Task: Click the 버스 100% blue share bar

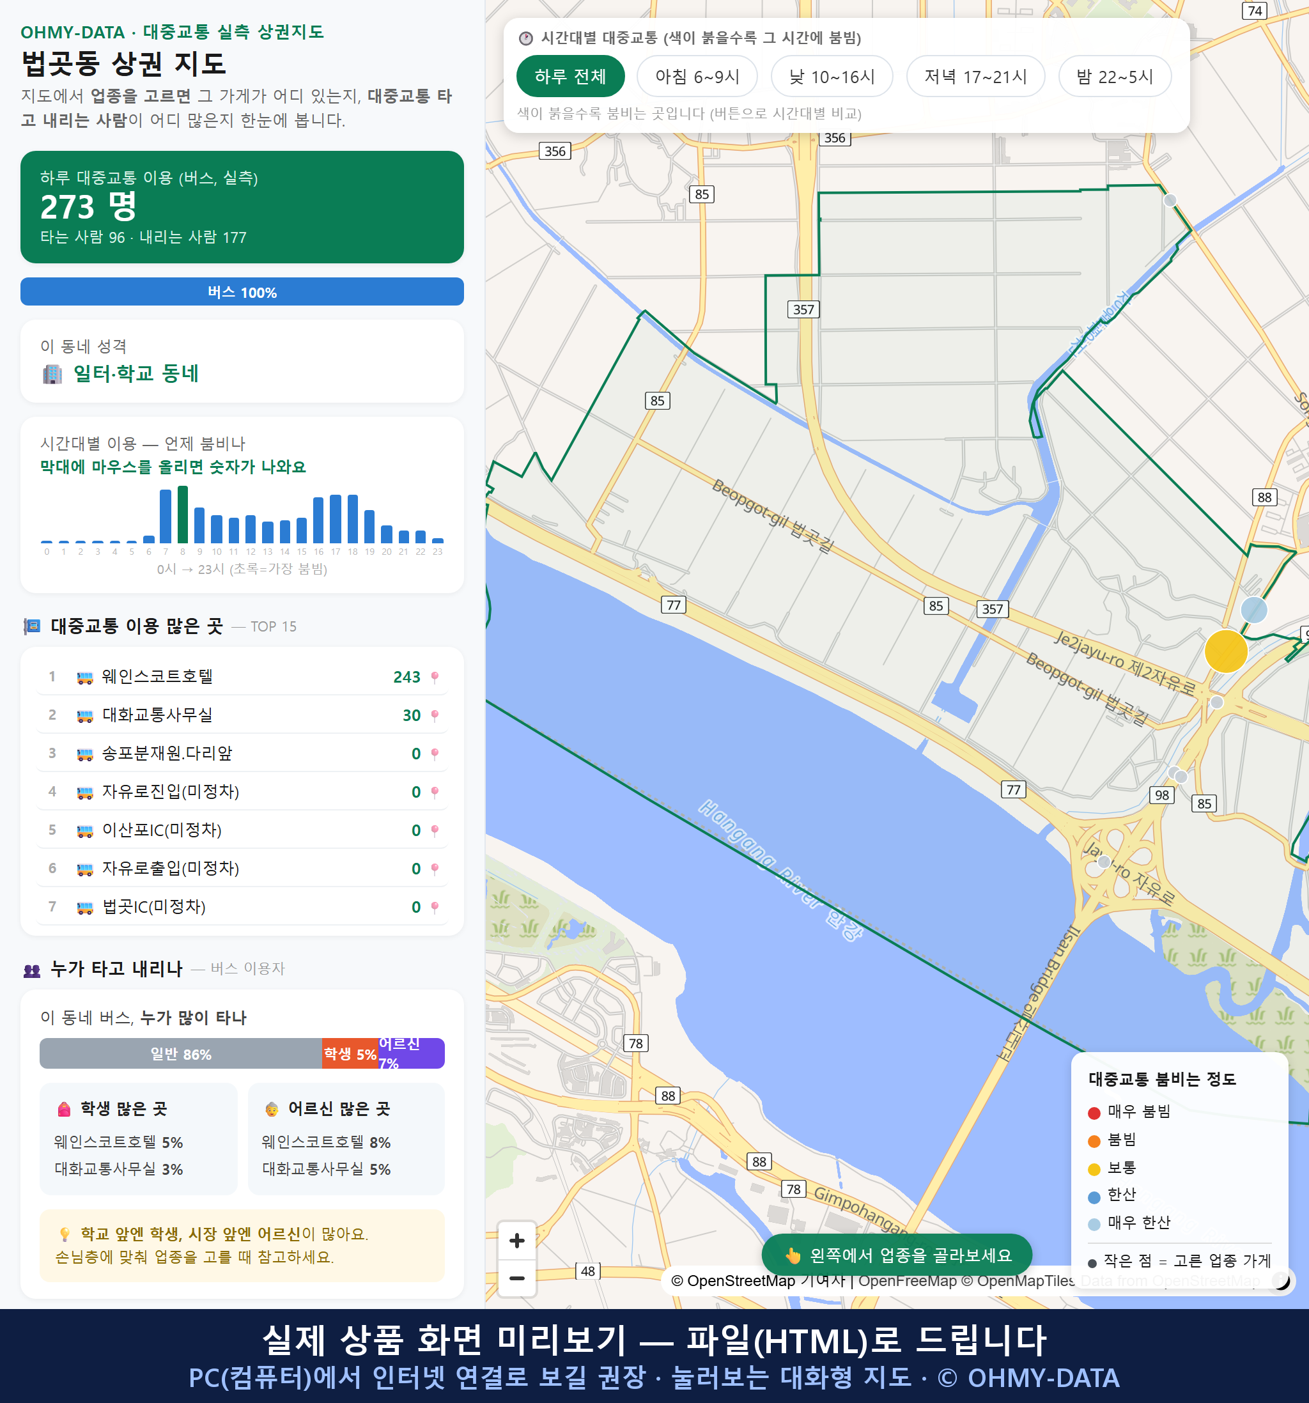Action: 242,291
